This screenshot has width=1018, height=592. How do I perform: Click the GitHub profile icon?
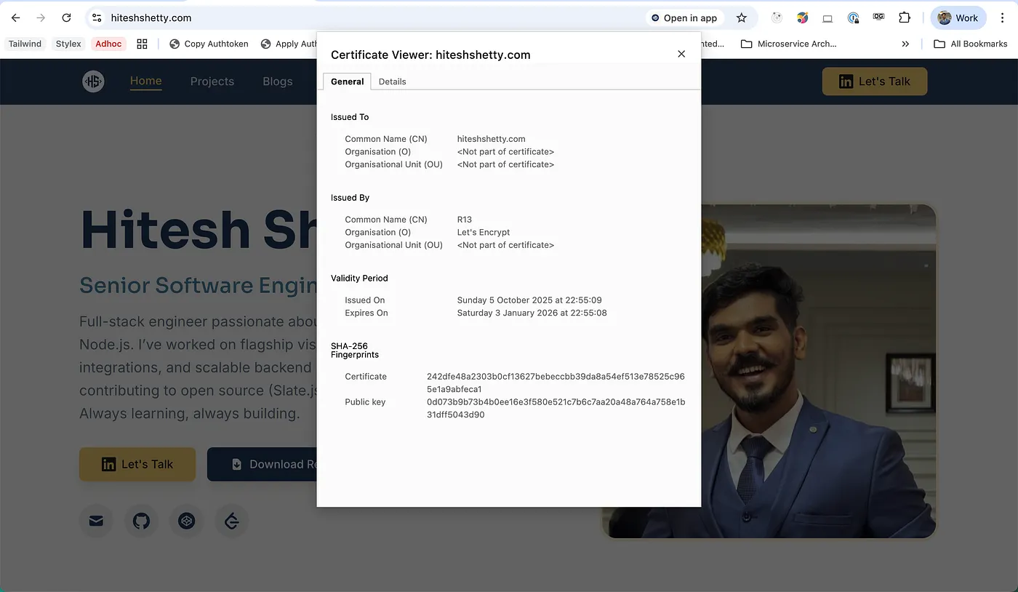[141, 521]
